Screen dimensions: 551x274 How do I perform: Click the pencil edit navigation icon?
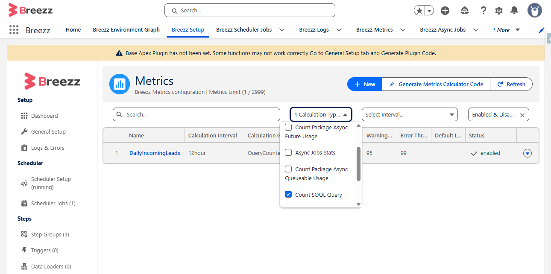[542, 30]
